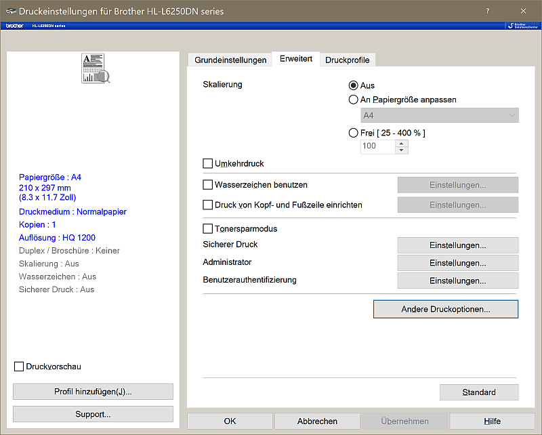
Task: Click Wasserzeichen : Aus summary text
Action: pos(58,276)
